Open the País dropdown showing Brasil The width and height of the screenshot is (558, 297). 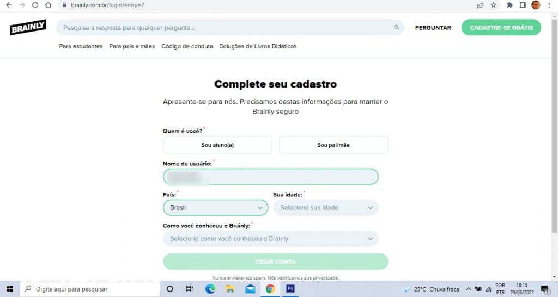coord(216,207)
